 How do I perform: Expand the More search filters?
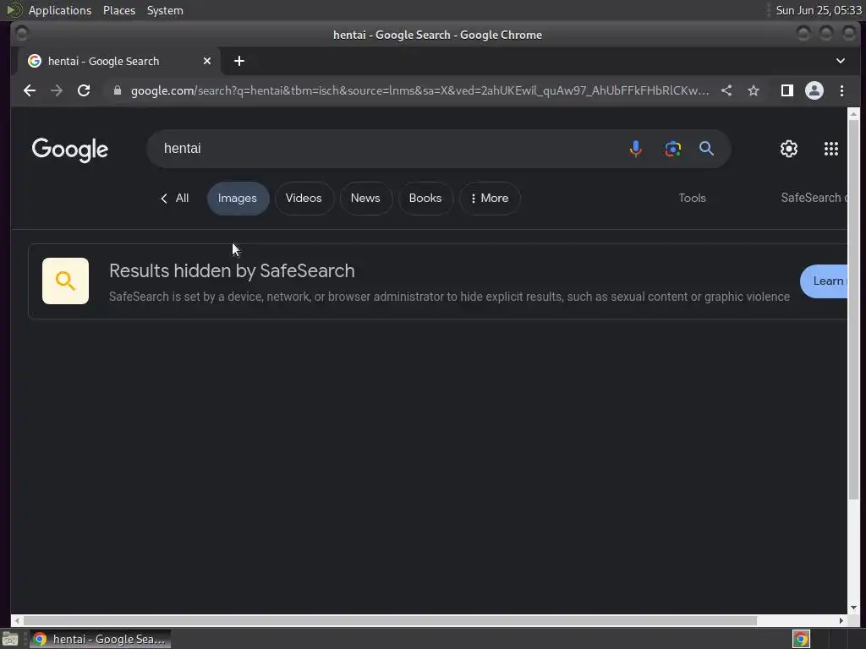click(x=490, y=198)
